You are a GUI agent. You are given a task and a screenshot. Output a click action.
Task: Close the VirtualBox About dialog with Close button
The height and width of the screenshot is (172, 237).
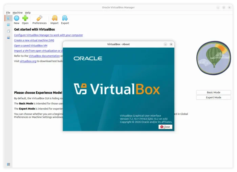pyautogui.click(x=165, y=127)
